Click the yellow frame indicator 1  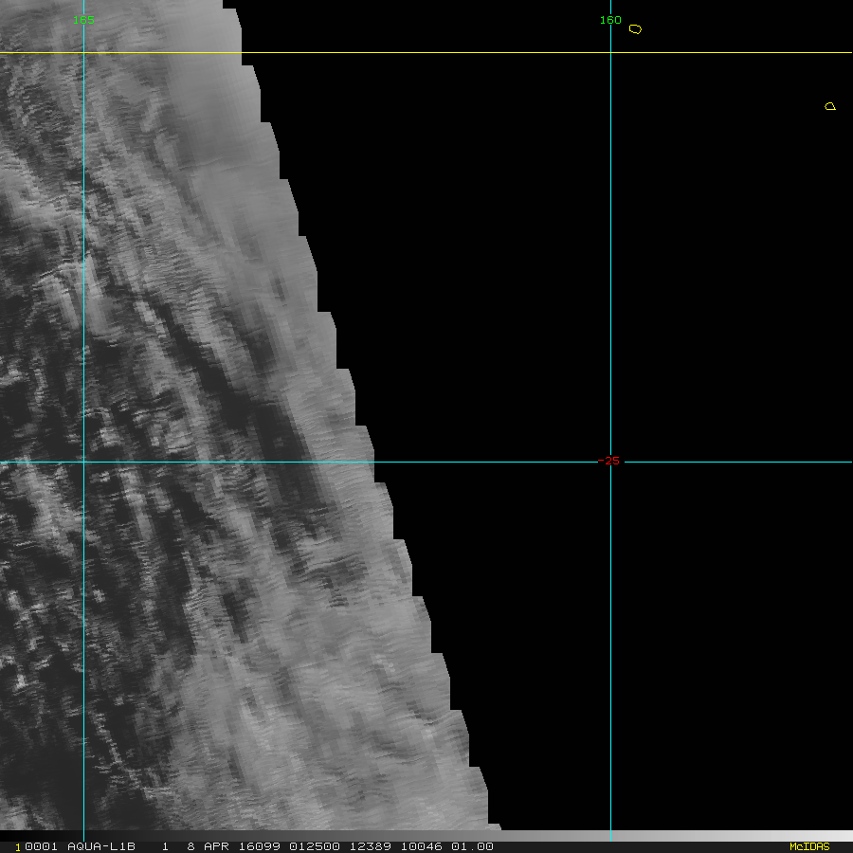pos(18,847)
